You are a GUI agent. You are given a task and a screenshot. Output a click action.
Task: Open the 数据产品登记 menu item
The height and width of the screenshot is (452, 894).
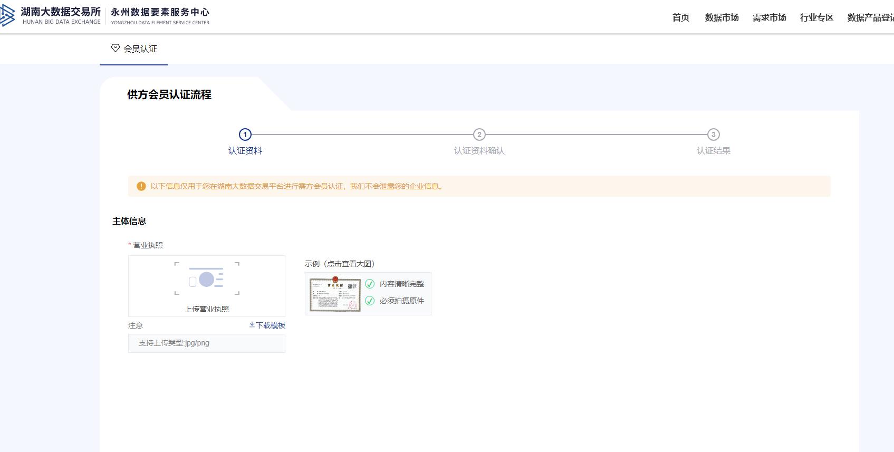coord(870,17)
